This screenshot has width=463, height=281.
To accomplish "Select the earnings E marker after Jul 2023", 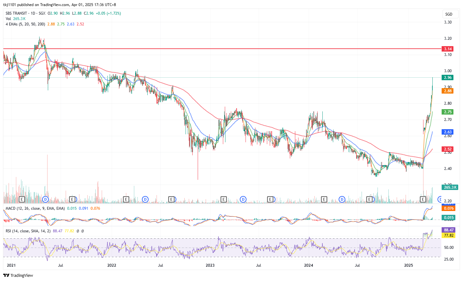I will tap(270, 200).
